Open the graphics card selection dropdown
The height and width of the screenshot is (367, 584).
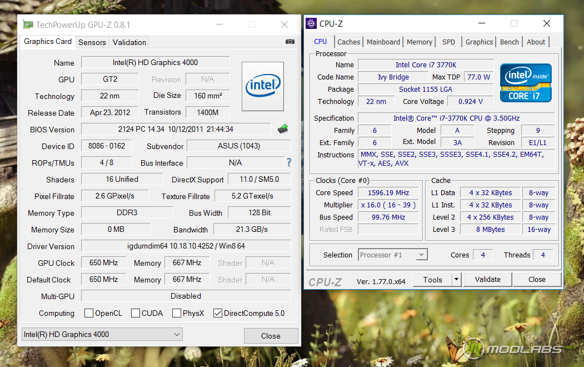[102, 334]
